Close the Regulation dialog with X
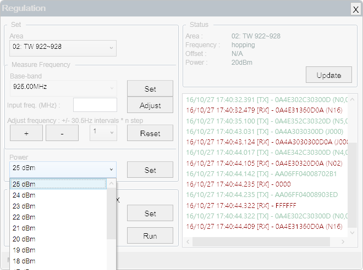 point(356,9)
